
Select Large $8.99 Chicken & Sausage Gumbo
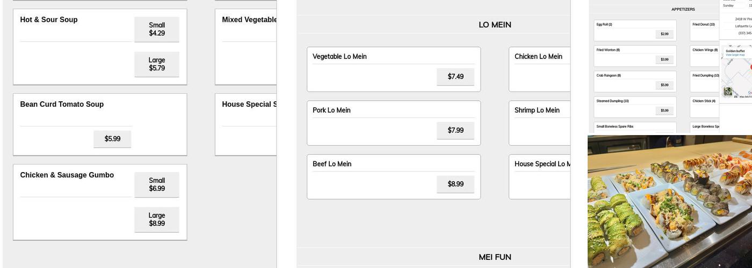pyautogui.click(x=157, y=219)
